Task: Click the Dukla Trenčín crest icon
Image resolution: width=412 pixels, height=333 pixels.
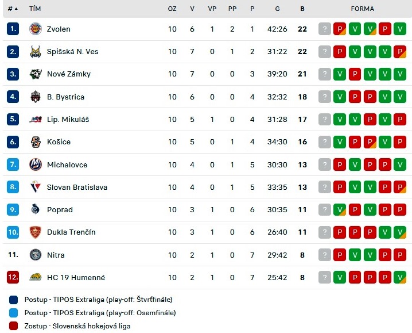Action: 36,232
